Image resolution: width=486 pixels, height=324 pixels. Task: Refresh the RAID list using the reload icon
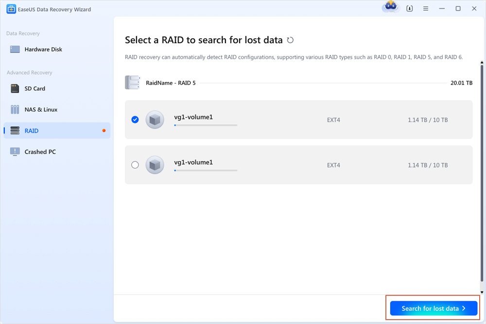(290, 40)
